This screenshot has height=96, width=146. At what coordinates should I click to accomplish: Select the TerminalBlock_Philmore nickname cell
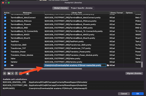click(x=27, y=21)
